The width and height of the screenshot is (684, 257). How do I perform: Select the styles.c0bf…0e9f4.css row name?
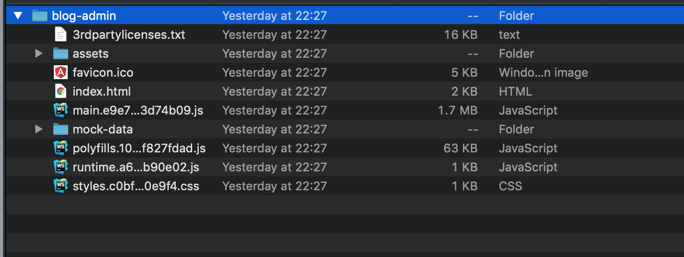coord(136,186)
